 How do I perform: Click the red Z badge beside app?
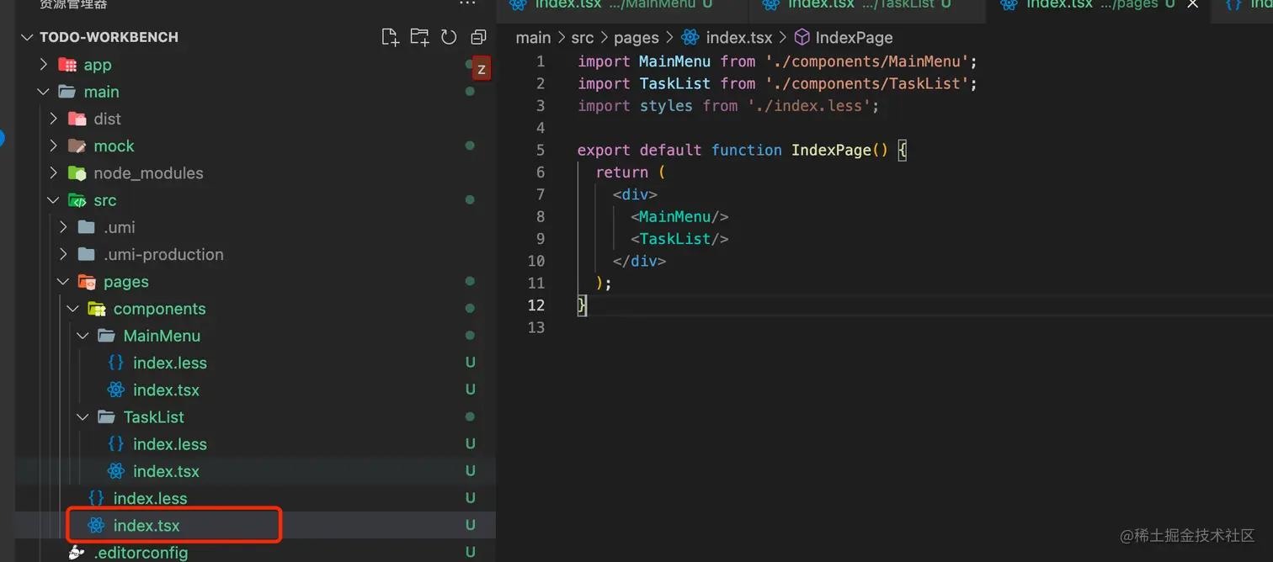[481, 69]
